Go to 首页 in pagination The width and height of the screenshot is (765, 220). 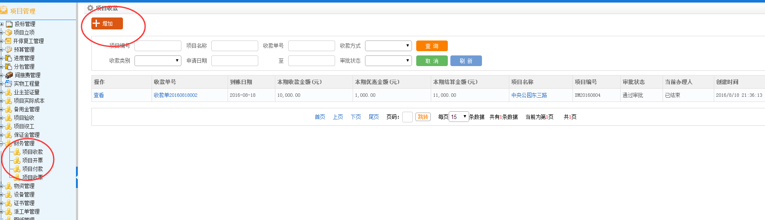pos(320,117)
